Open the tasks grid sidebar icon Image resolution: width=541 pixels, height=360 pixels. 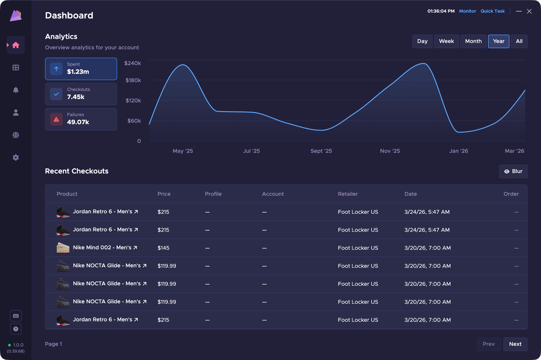(16, 68)
